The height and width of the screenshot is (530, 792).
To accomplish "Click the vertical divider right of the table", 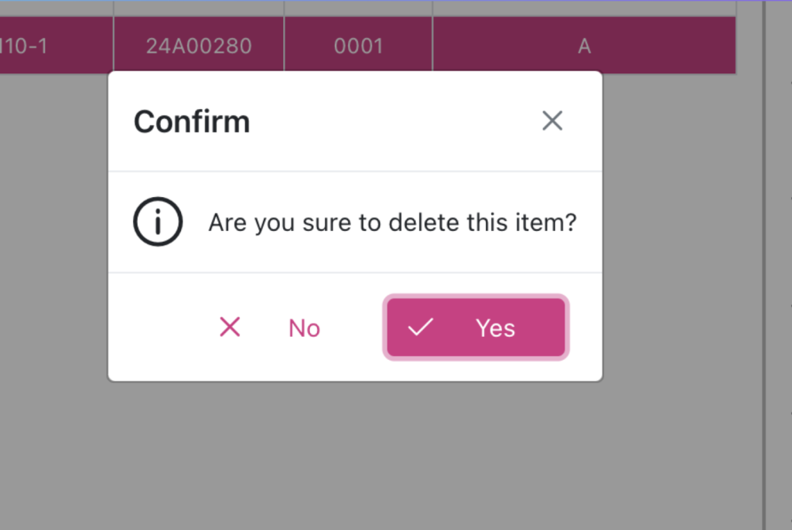I will 764,263.
